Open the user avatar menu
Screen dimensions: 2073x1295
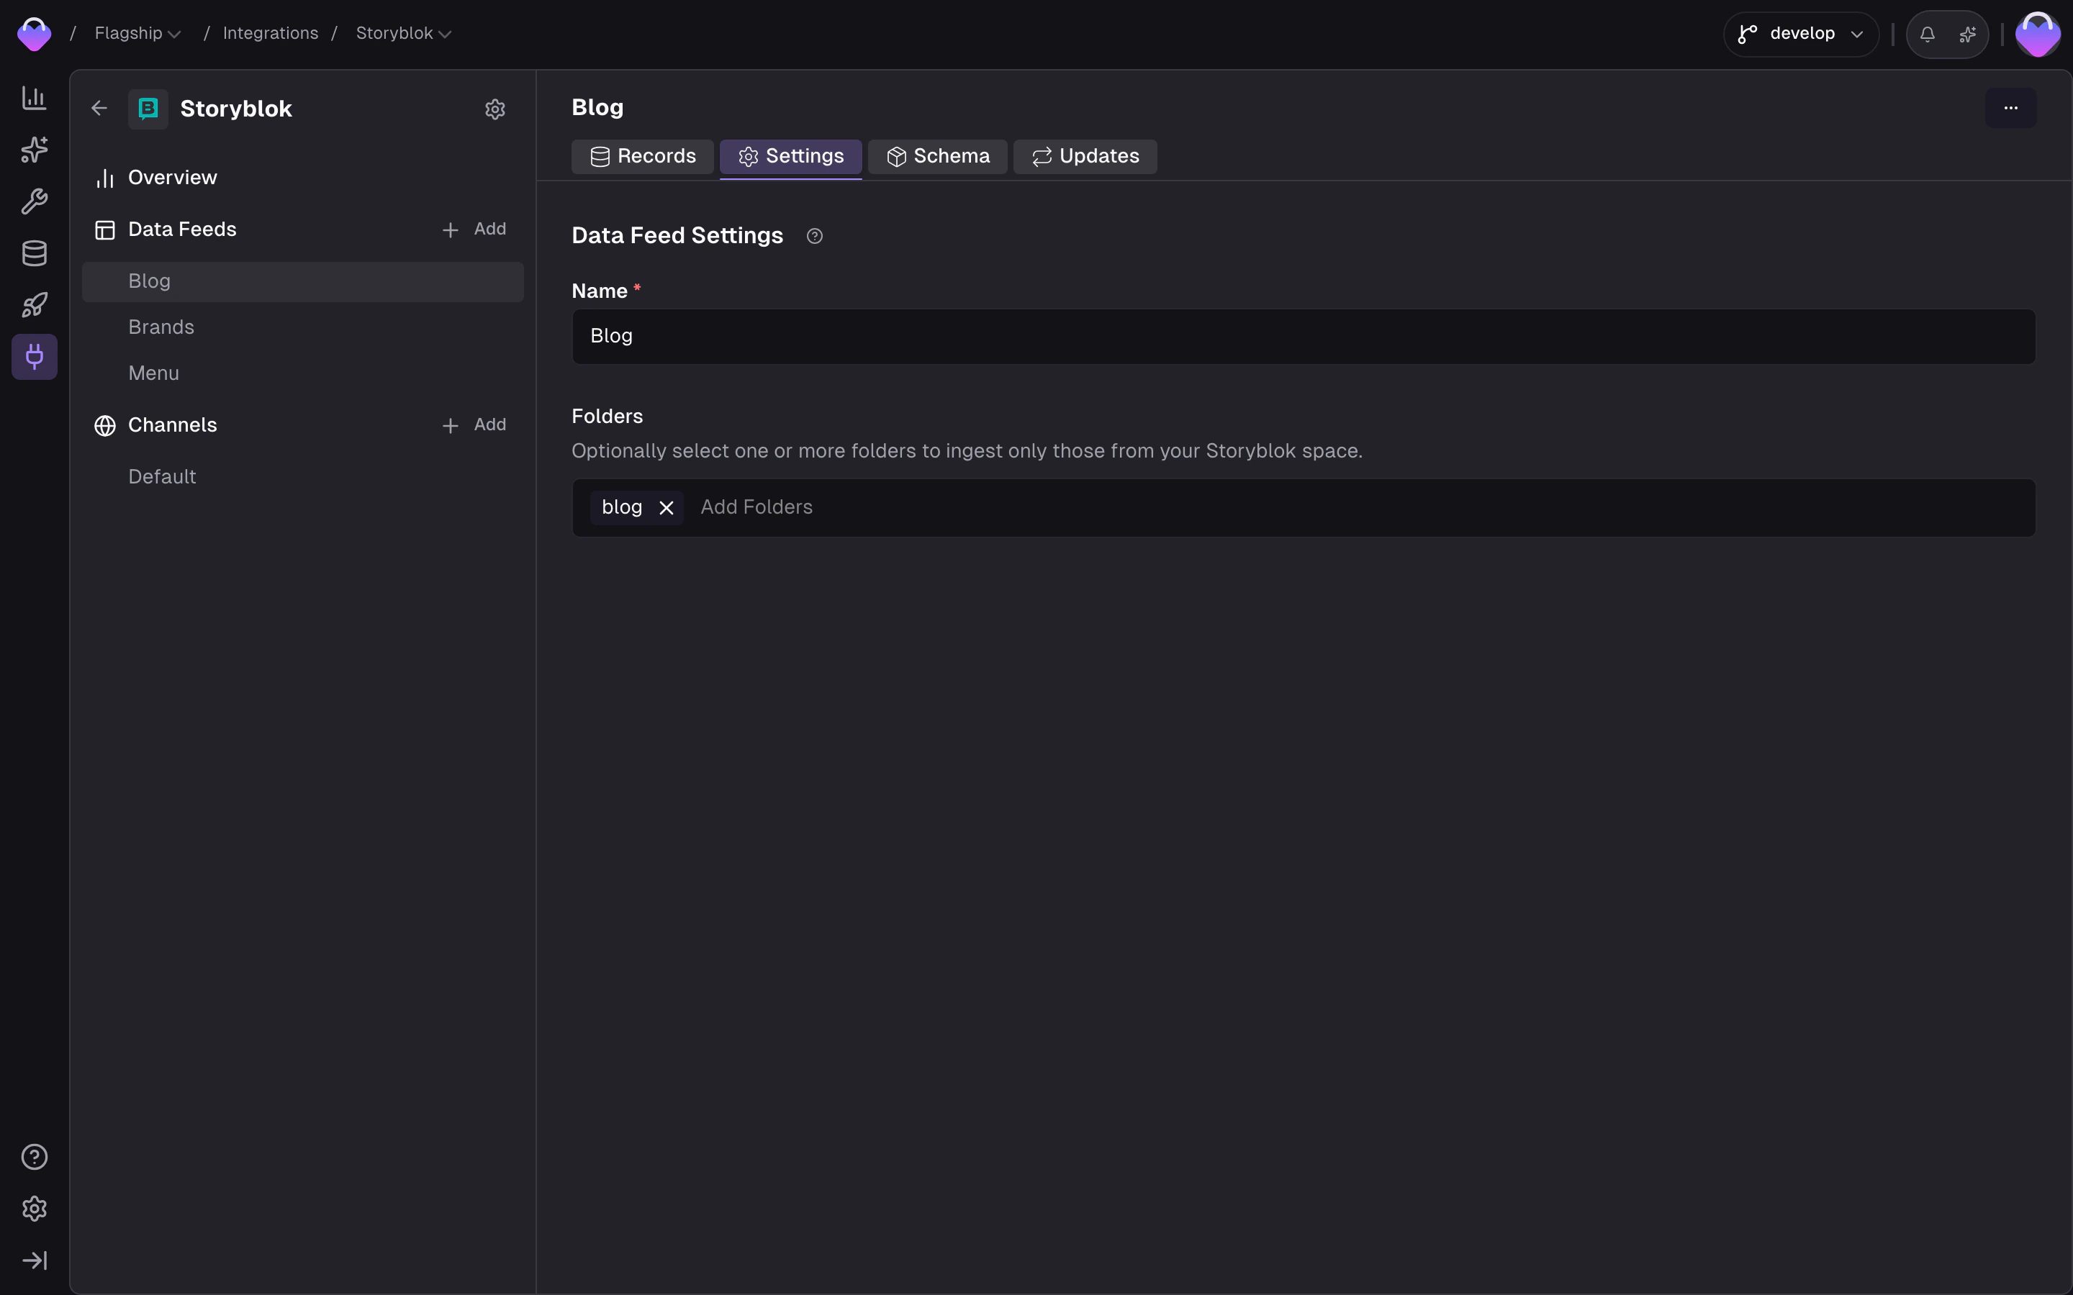pyautogui.click(x=2037, y=35)
